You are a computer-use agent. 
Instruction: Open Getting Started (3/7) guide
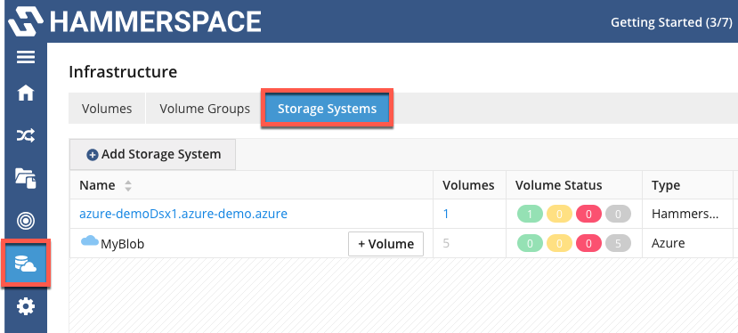tap(671, 22)
